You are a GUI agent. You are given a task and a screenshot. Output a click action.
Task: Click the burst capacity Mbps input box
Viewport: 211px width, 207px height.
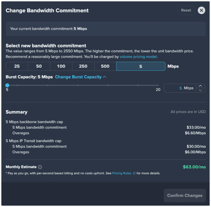180,88
